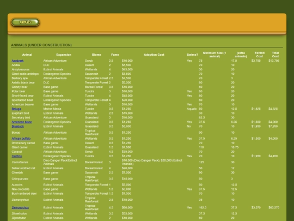This screenshot has width=294, height=221.
Task: Open the Aardvark link
Action: point(17,61)
